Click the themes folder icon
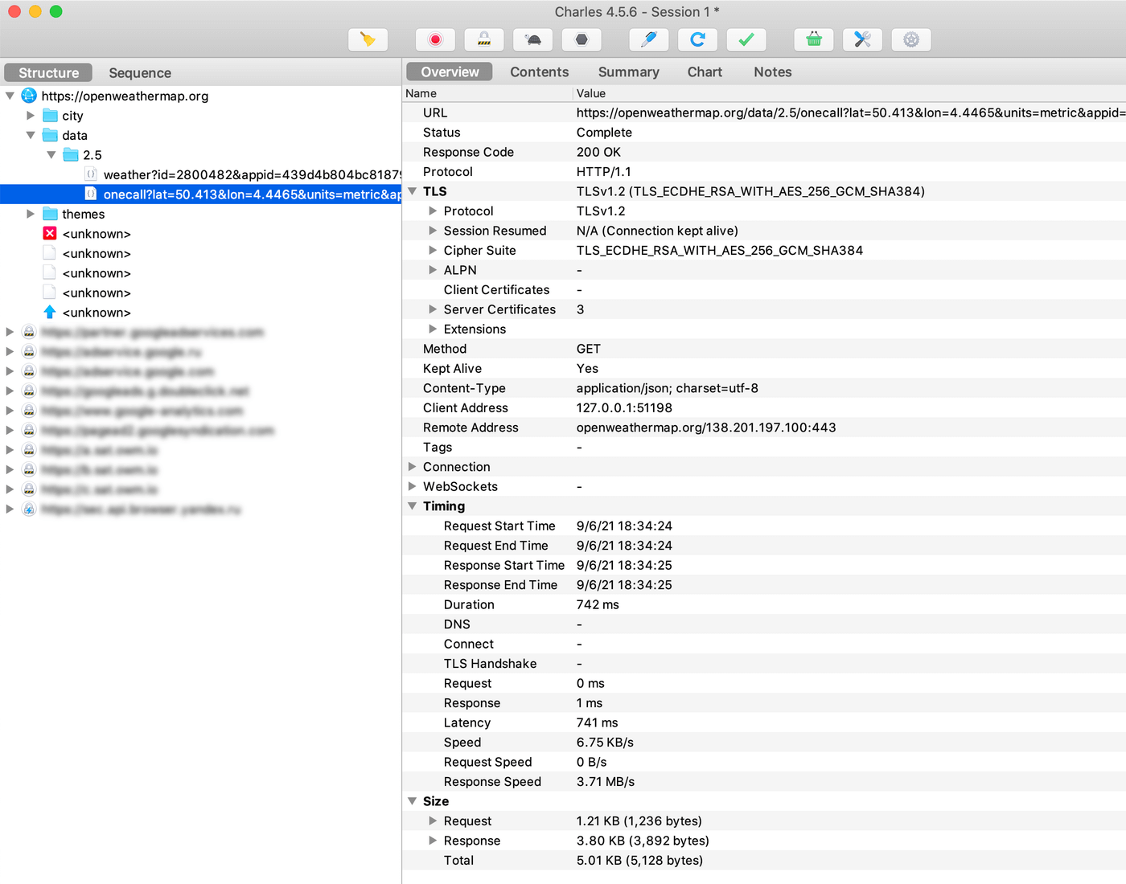Screen dimensions: 1126x884 click(x=50, y=214)
